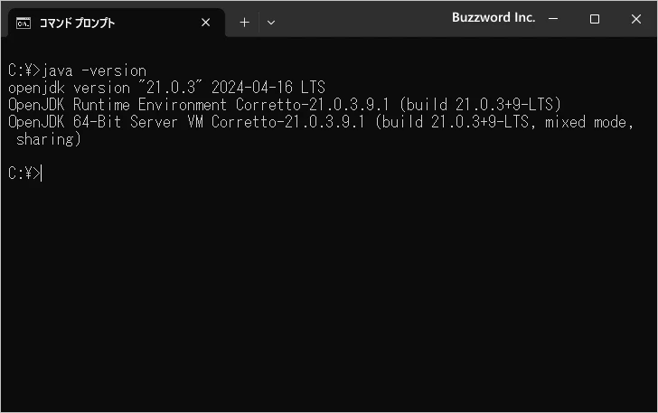
Task: Close the コマンド プロンプト tab
Action: [x=206, y=23]
